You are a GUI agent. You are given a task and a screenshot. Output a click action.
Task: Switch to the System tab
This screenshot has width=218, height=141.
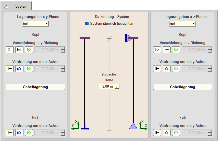click(21, 6)
